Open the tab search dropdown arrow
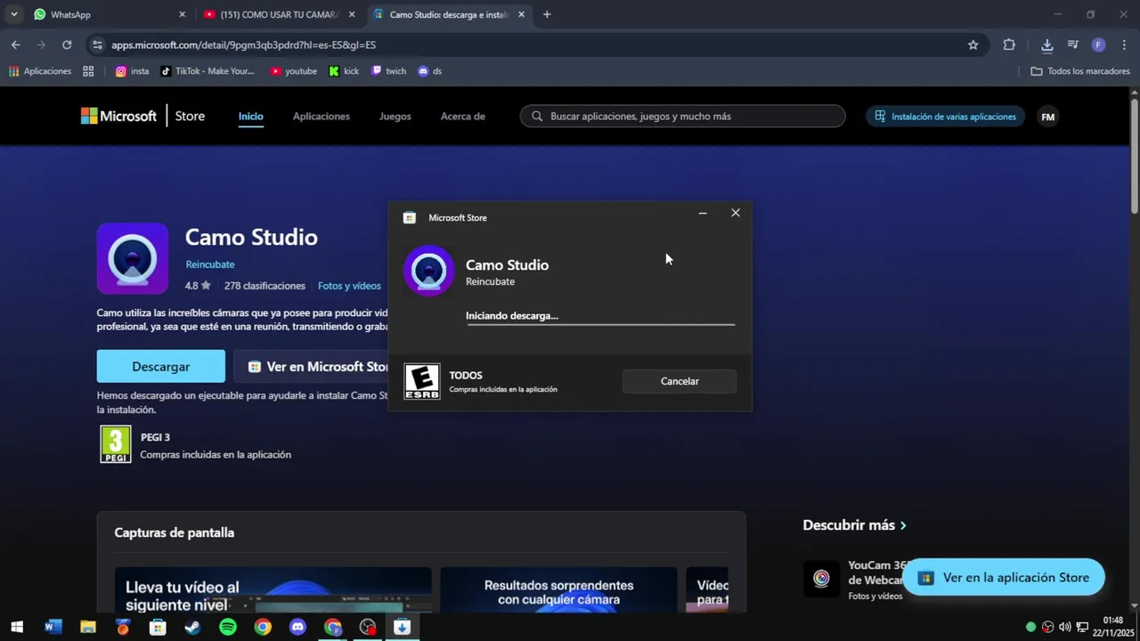Image resolution: width=1140 pixels, height=641 pixels. (x=13, y=14)
